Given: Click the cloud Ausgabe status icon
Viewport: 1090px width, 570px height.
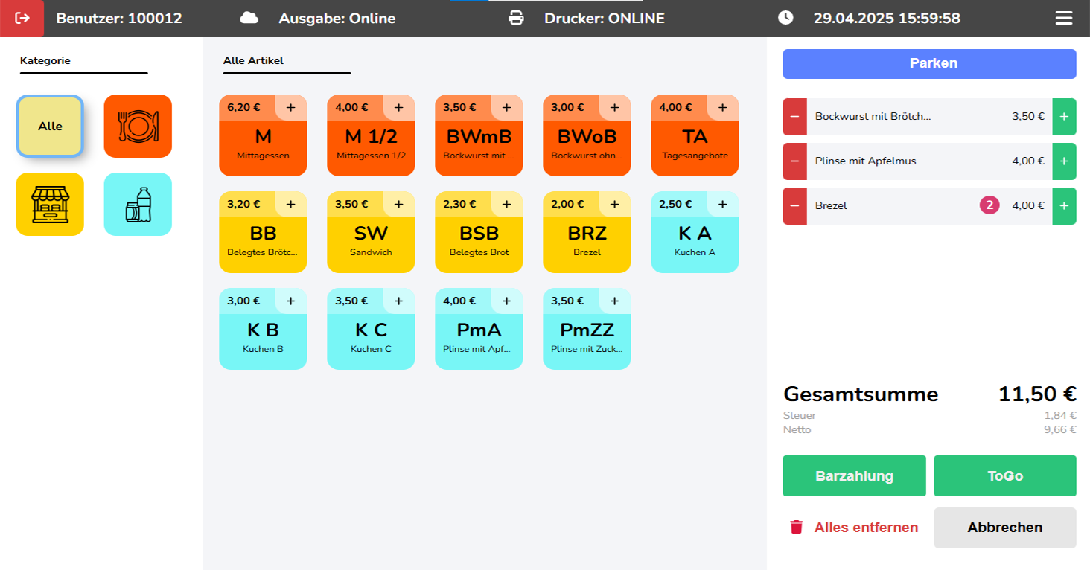Looking at the screenshot, I should [249, 18].
